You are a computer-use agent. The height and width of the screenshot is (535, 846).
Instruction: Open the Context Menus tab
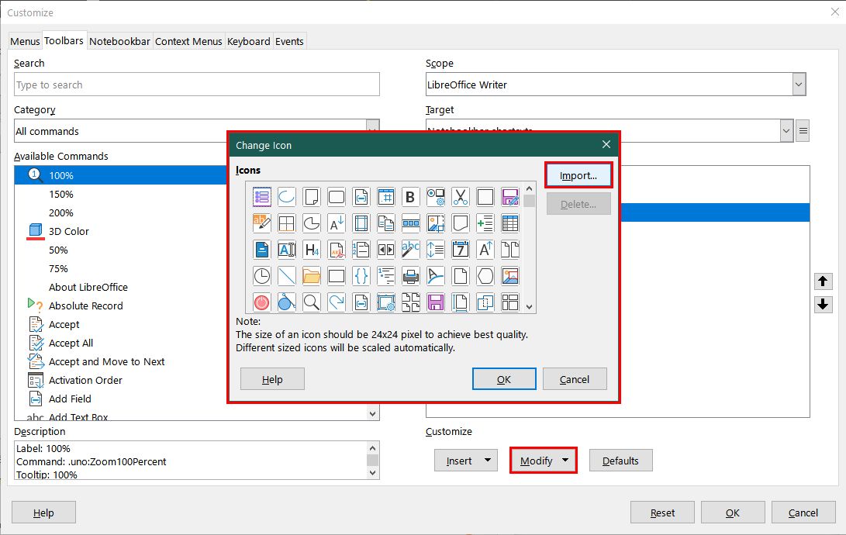coord(188,41)
